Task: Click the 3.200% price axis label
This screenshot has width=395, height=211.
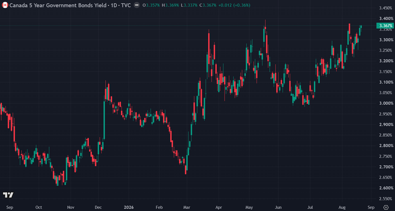Action: [386, 61]
